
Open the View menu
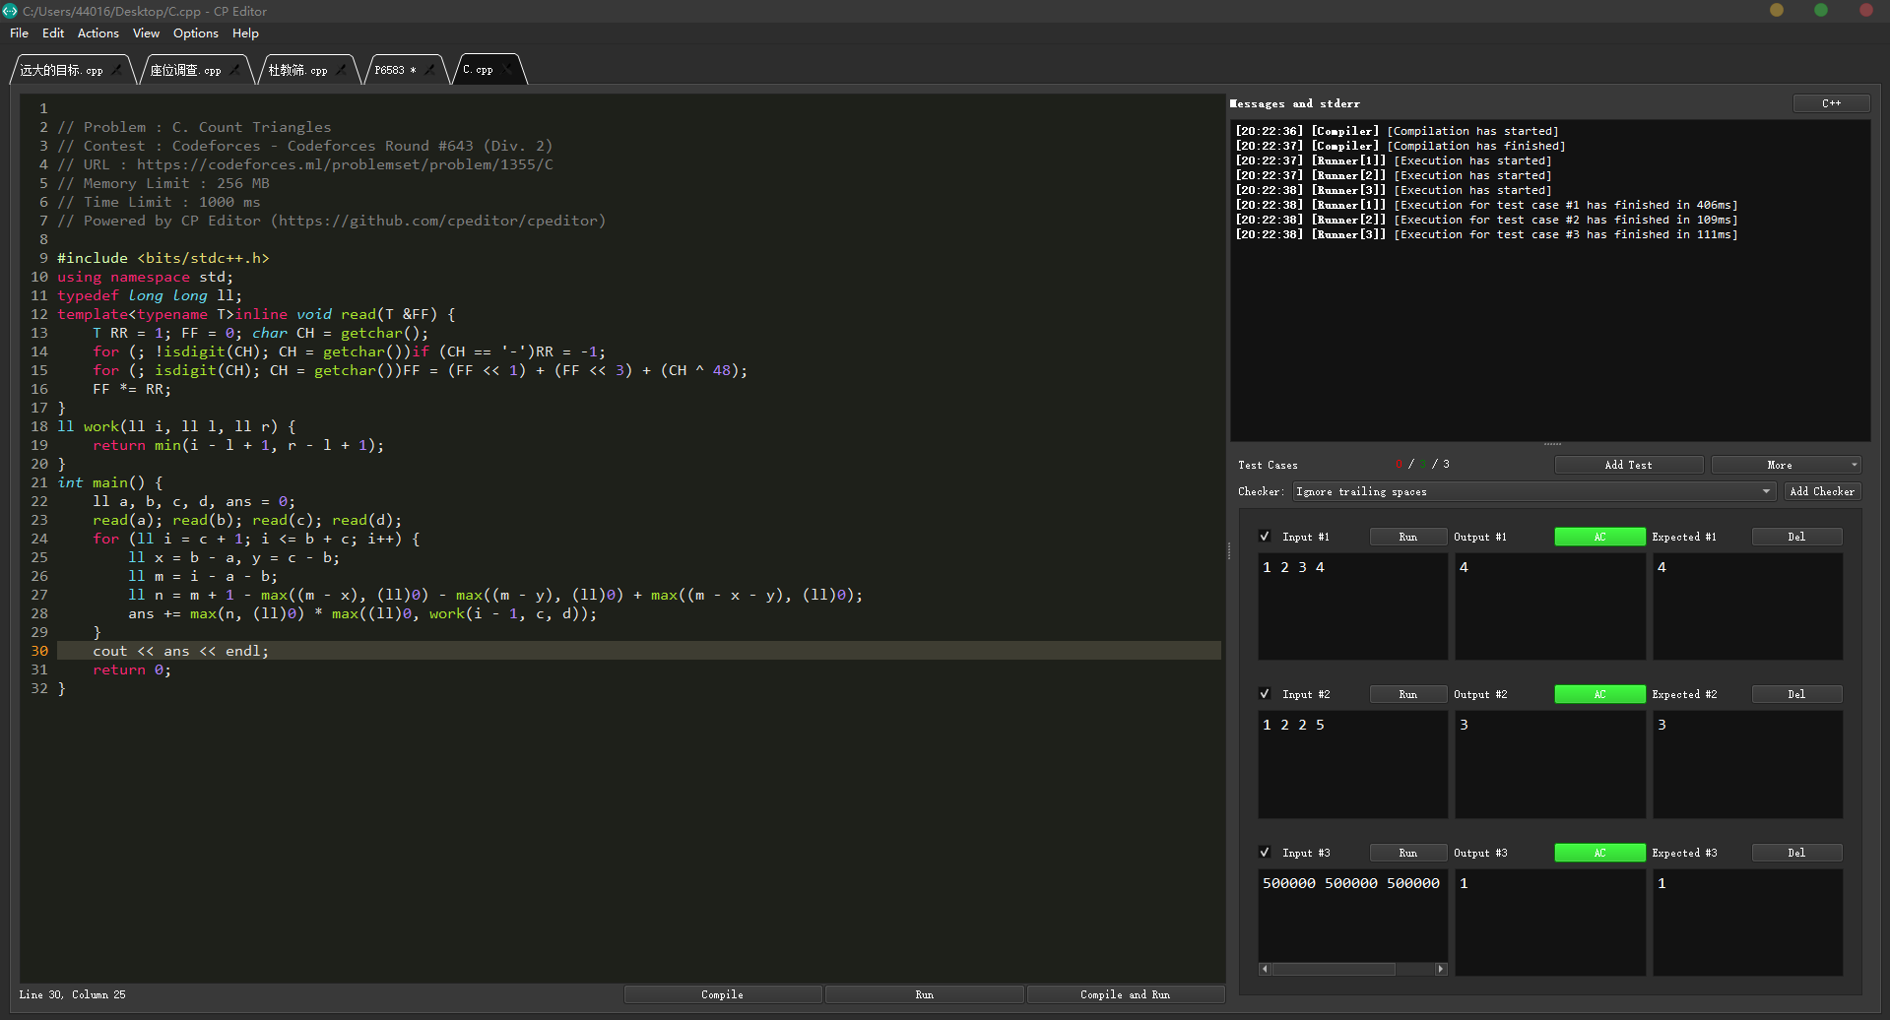coord(146,32)
